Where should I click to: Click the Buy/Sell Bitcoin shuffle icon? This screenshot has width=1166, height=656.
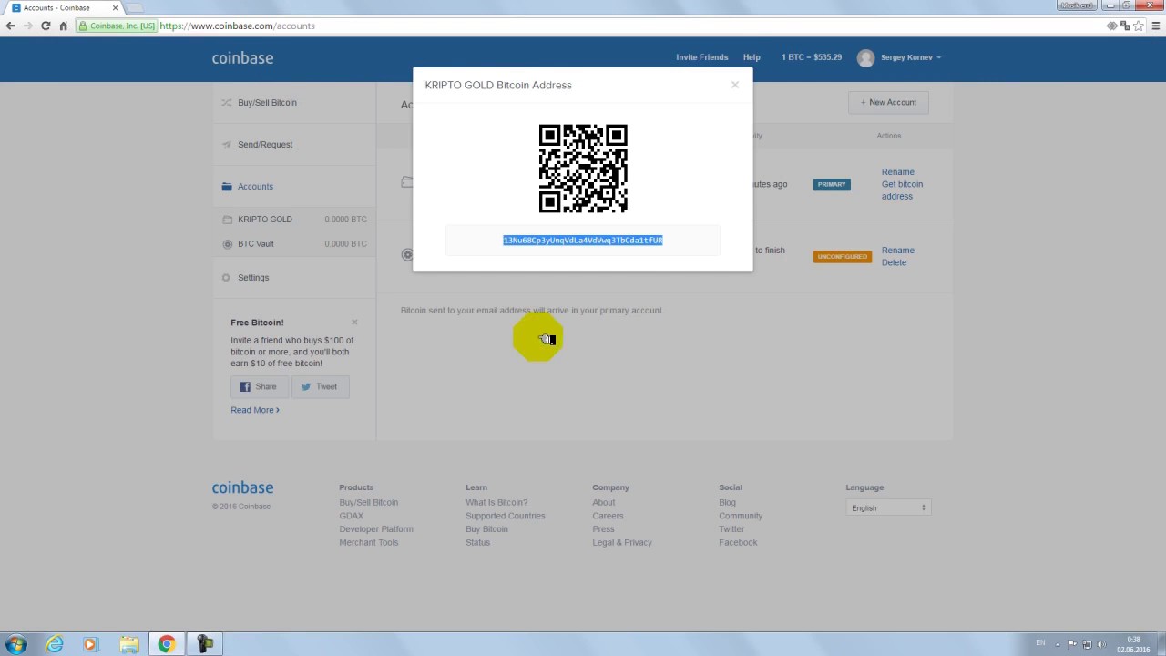[x=226, y=103]
